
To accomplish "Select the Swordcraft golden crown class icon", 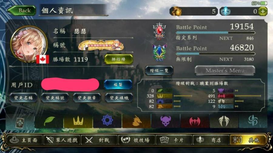I will pos(78,121).
